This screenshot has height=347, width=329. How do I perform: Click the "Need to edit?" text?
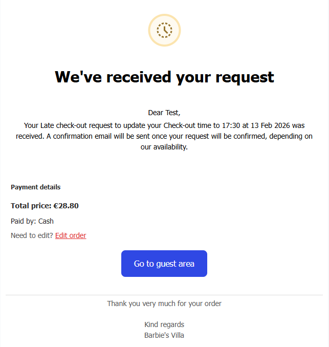(32, 235)
